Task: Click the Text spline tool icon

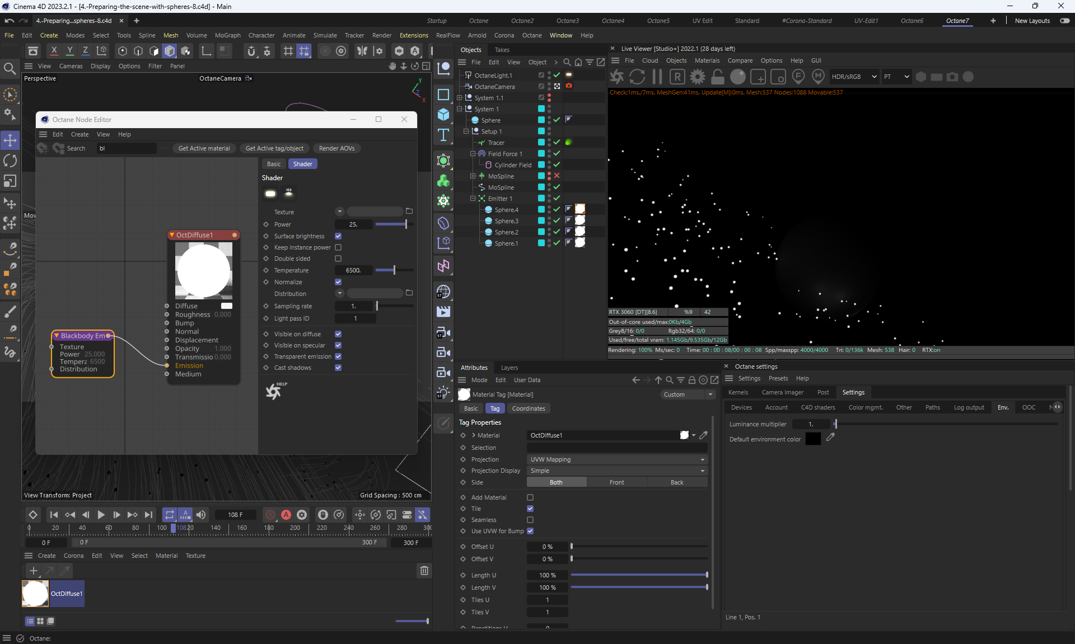Action: point(443,135)
